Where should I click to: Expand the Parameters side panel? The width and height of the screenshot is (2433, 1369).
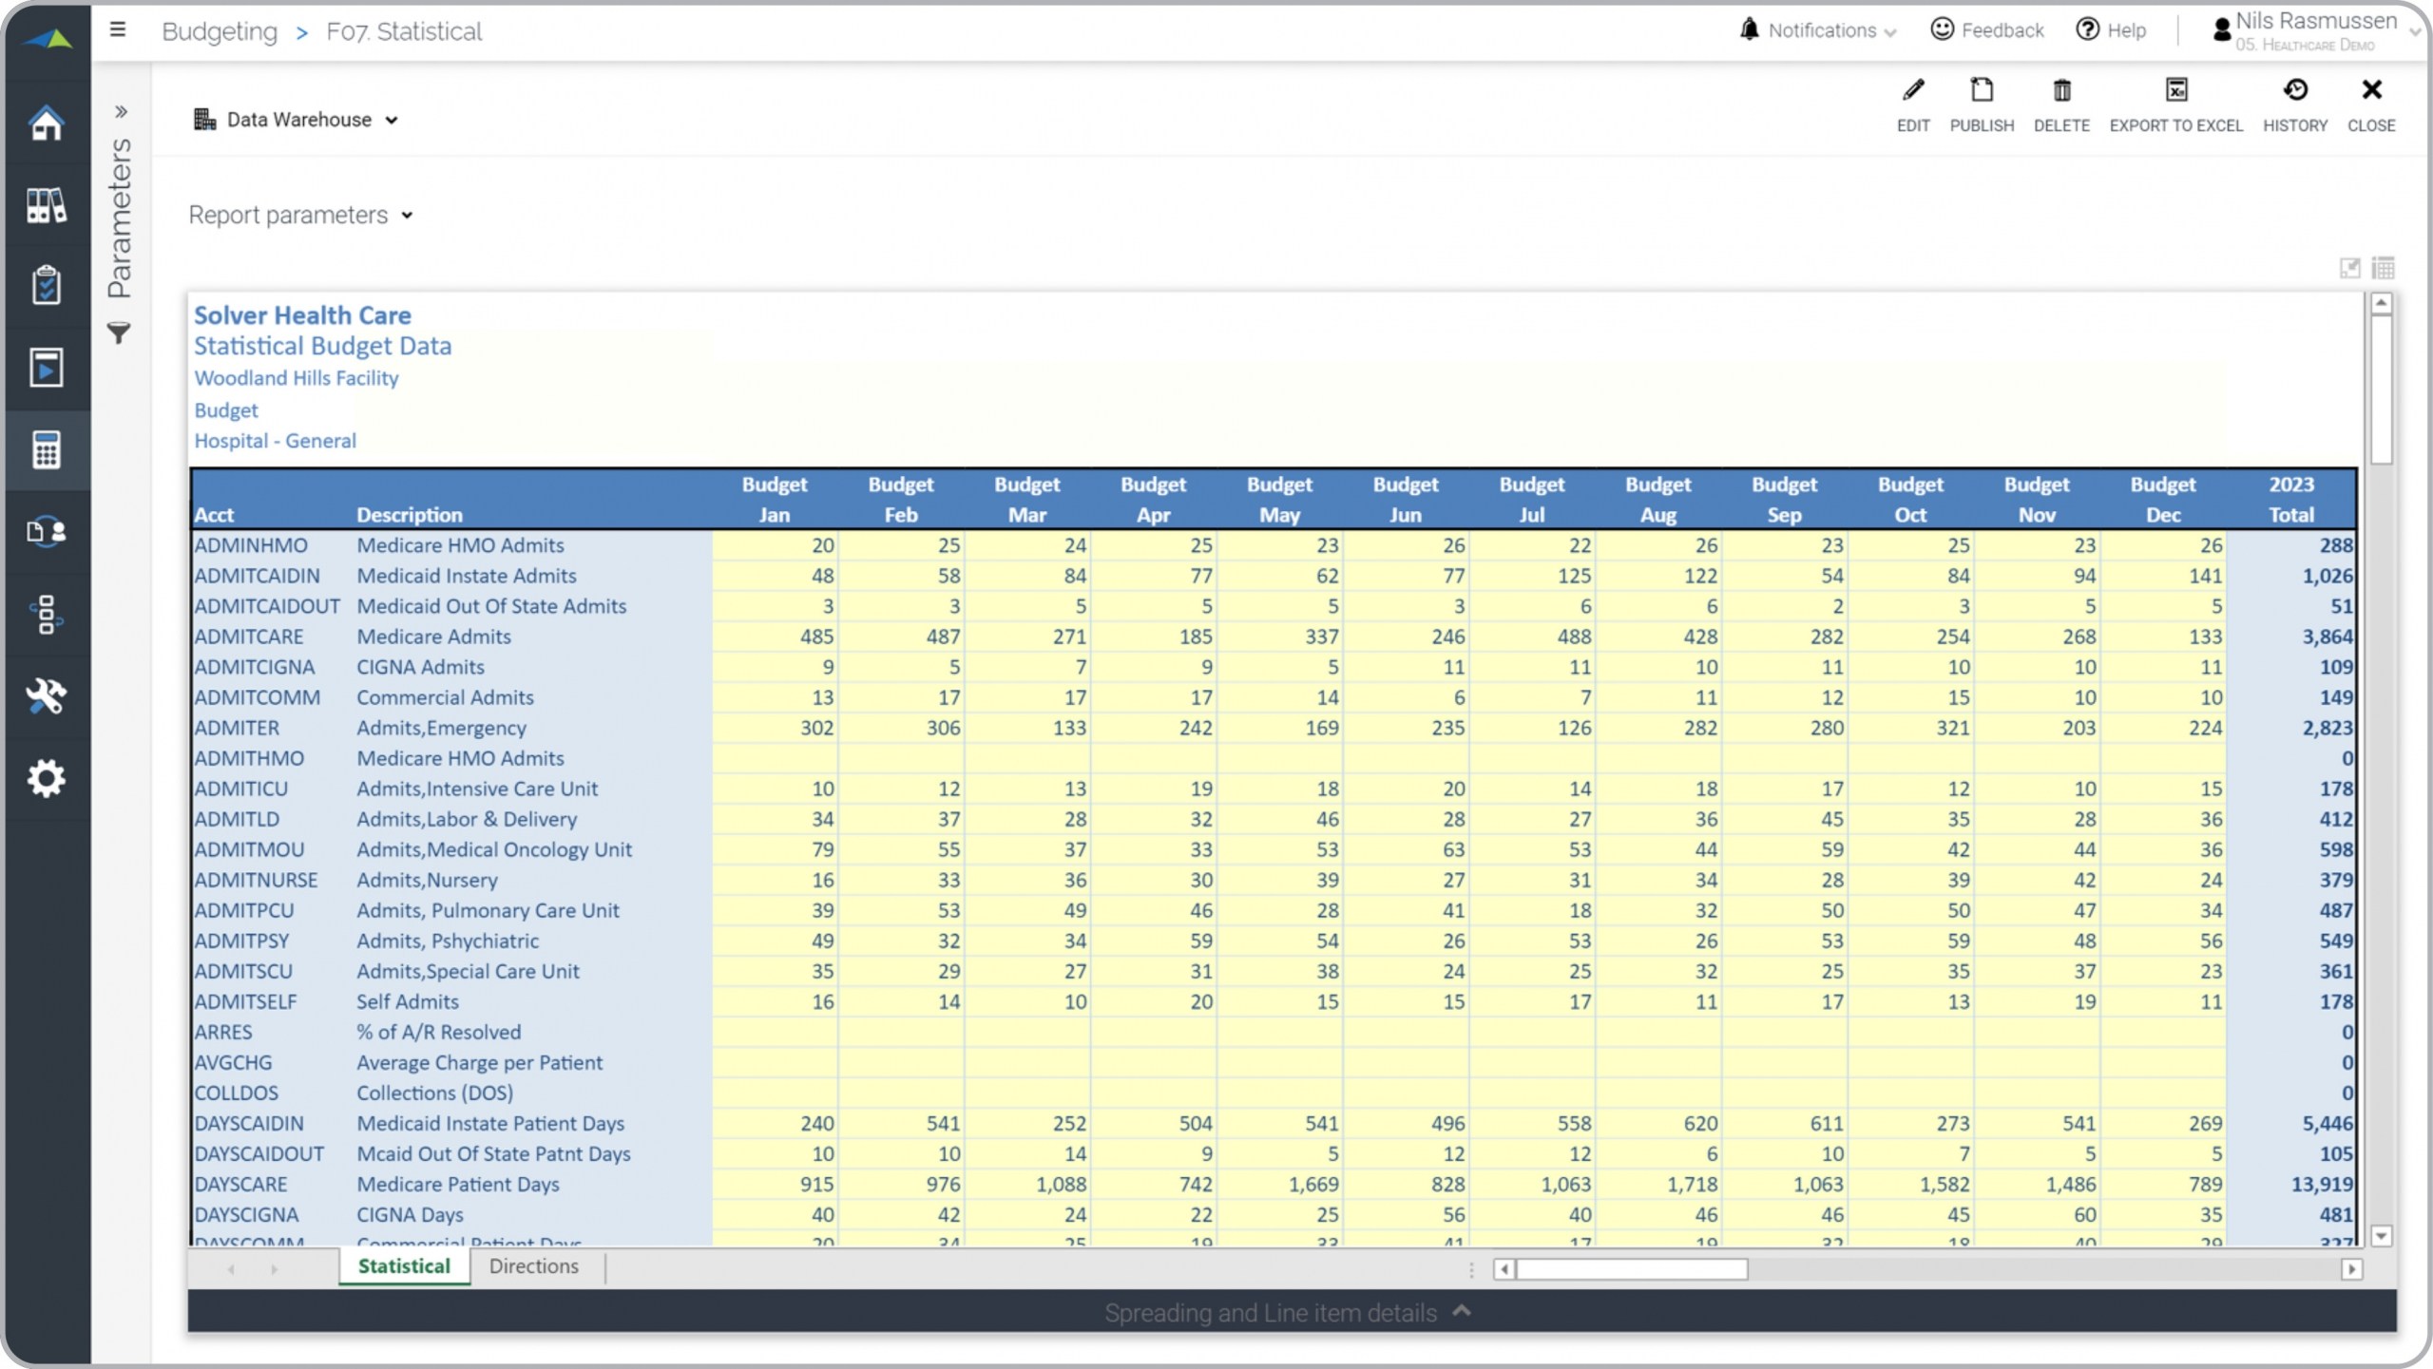coord(121,112)
